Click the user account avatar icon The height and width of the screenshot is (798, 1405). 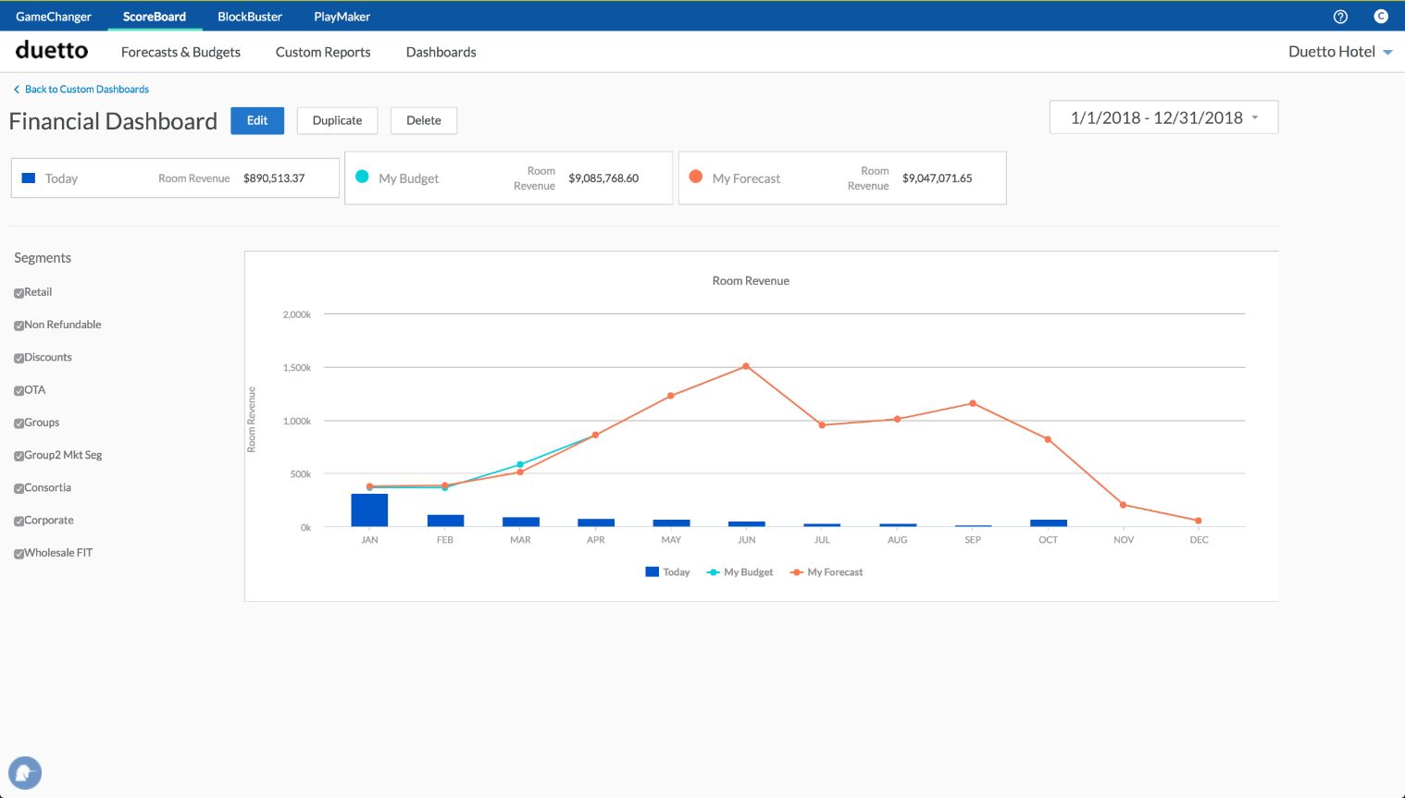click(x=1381, y=17)
